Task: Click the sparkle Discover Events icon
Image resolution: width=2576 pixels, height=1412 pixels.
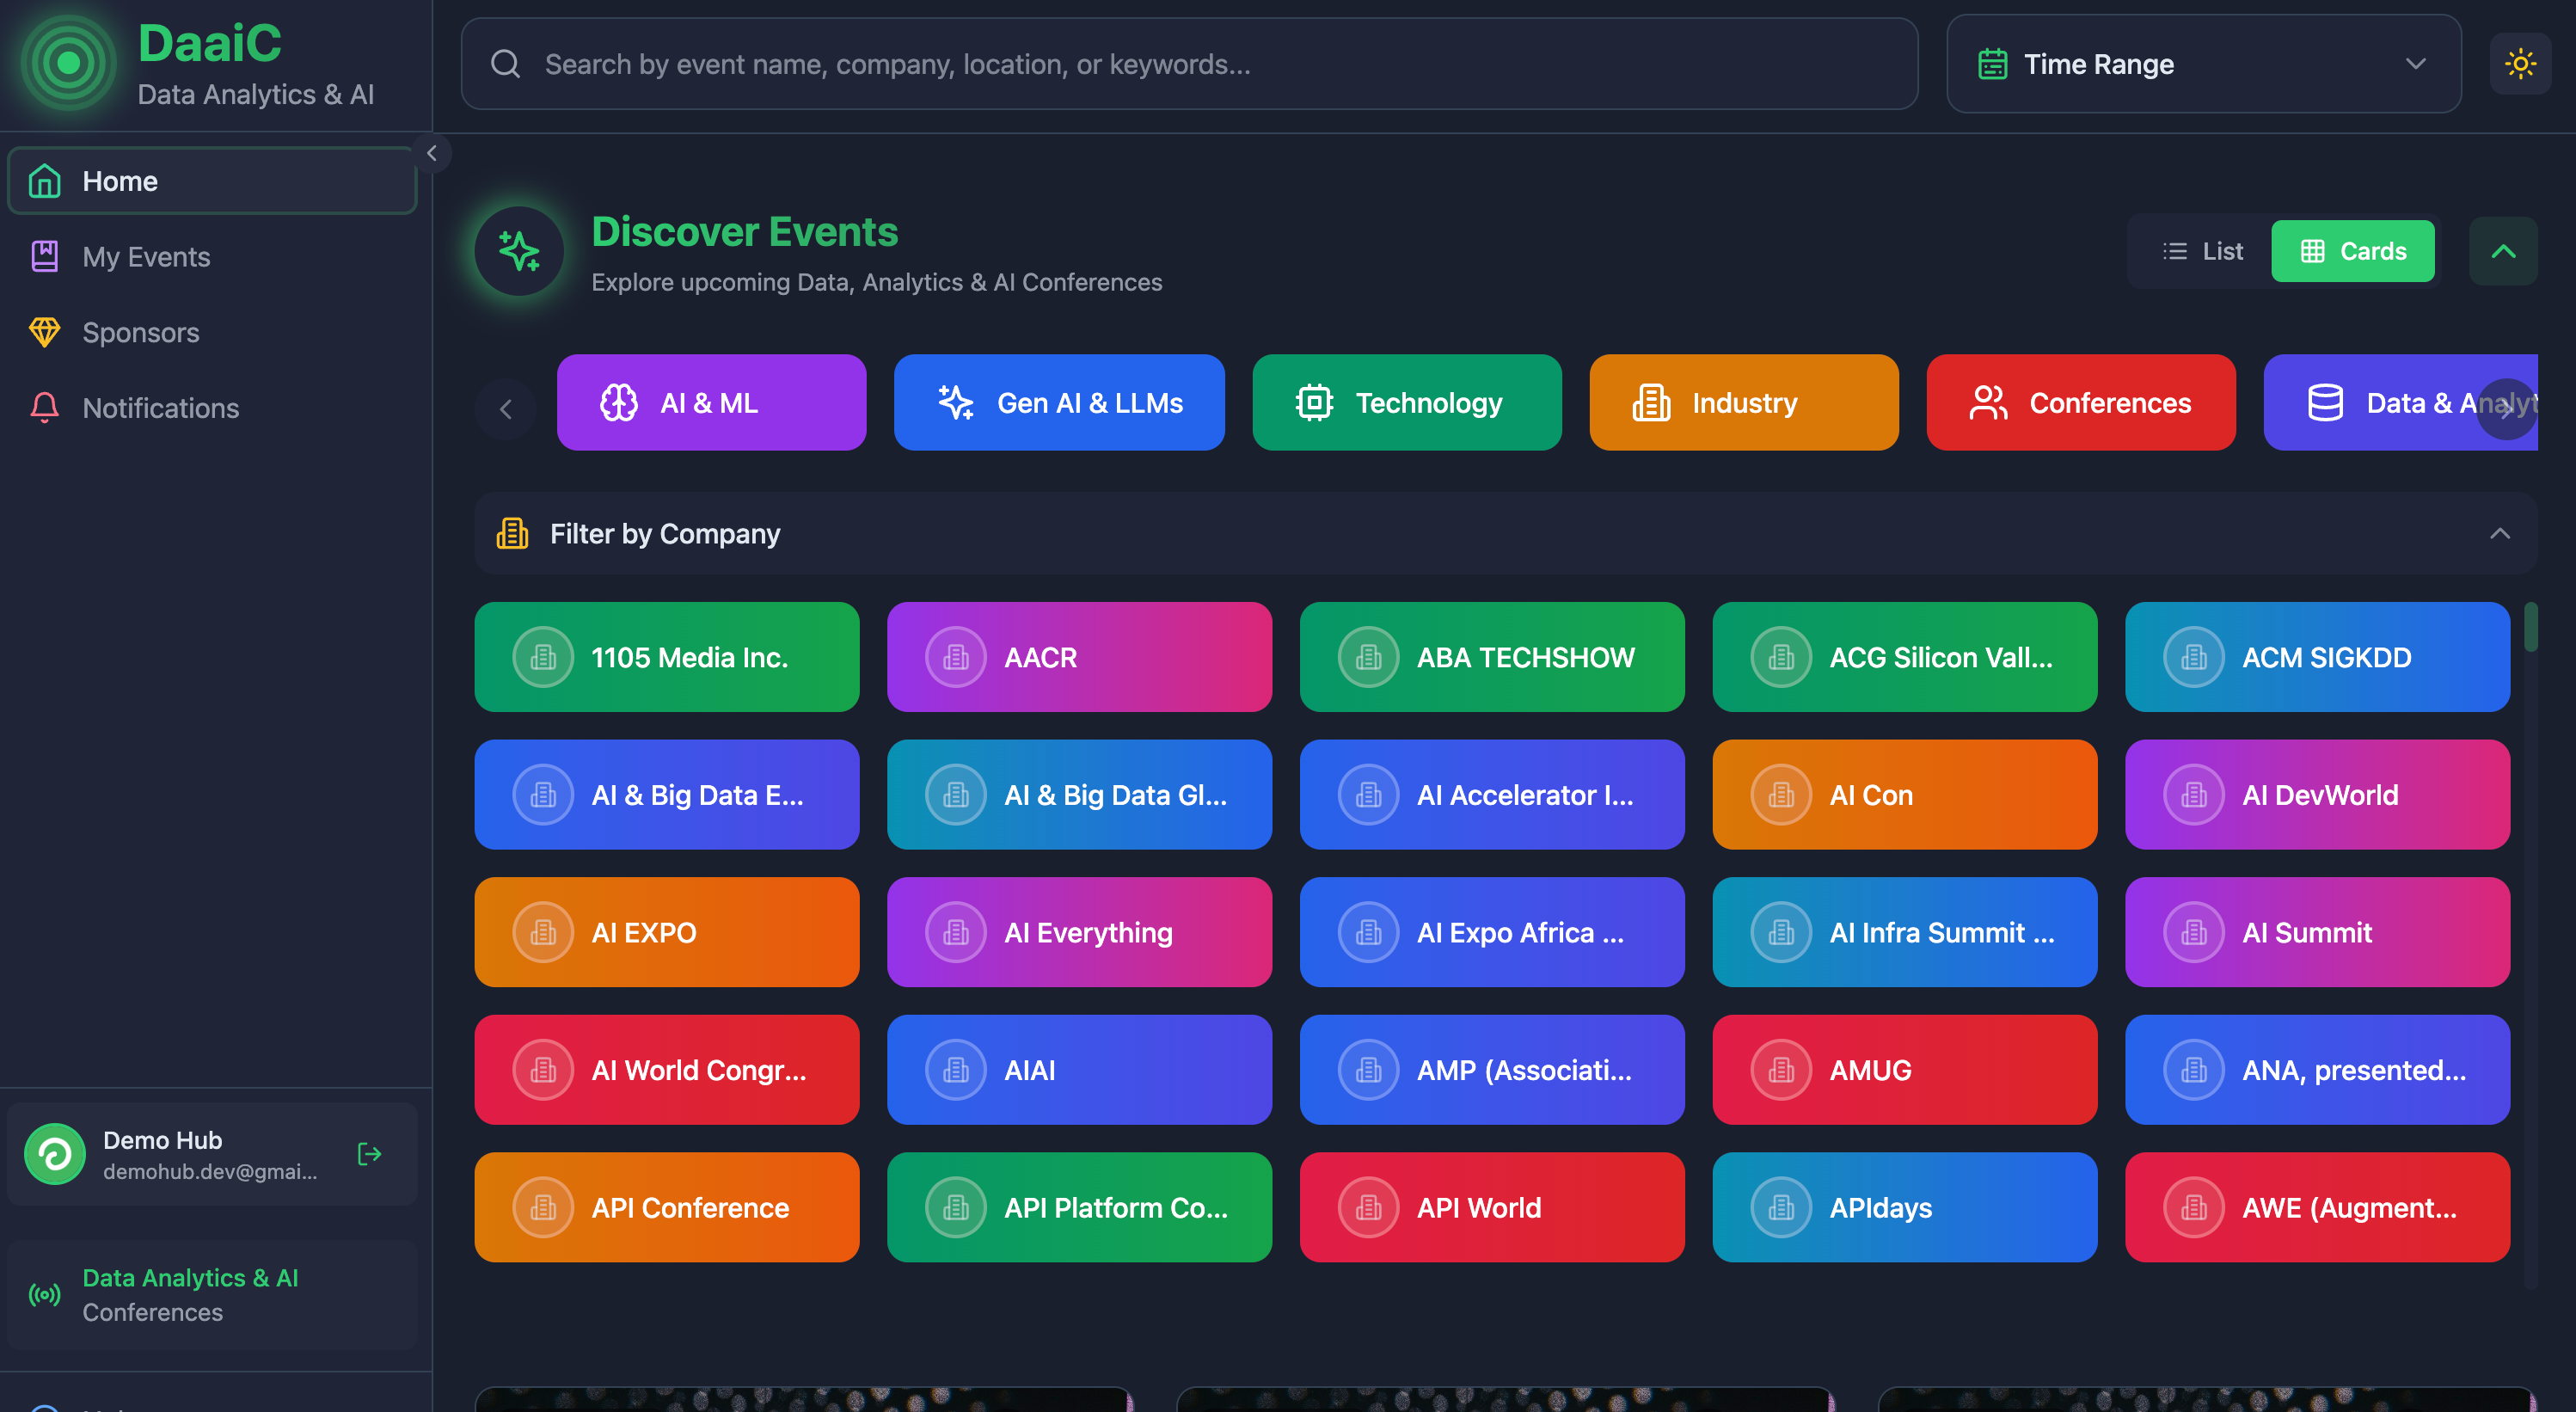Action: pos(519,251)
